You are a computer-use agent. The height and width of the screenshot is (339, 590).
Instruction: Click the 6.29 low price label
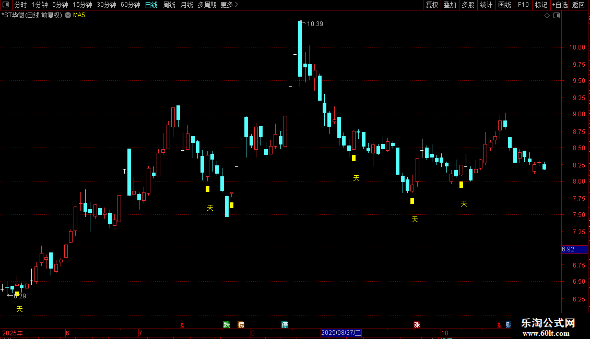pyautogui.click(x=19, y=296)
